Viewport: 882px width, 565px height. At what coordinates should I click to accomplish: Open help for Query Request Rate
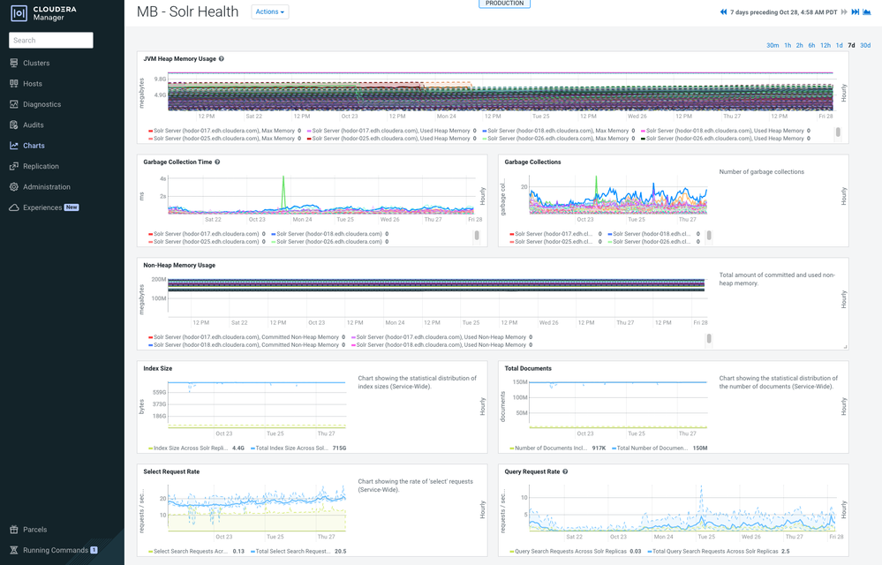565,471
